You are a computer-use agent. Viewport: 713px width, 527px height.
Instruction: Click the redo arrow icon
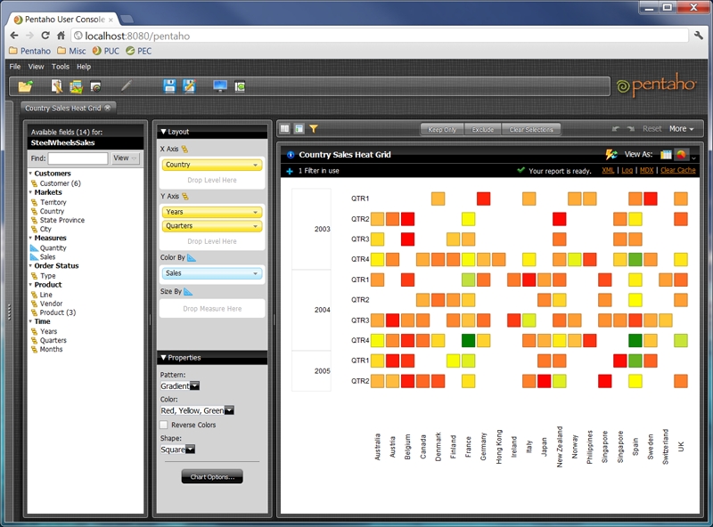[x=631, y=129]
